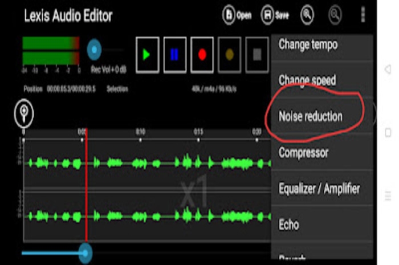399x265 pixels.
Task: Open Equalizer / Amplifier option
Action: click(x=322, y=189)
